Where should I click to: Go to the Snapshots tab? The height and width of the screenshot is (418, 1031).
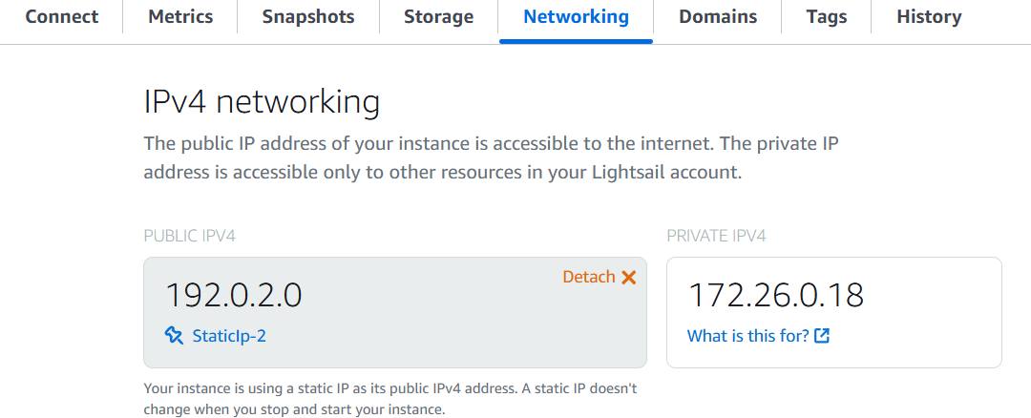[307, 17]
